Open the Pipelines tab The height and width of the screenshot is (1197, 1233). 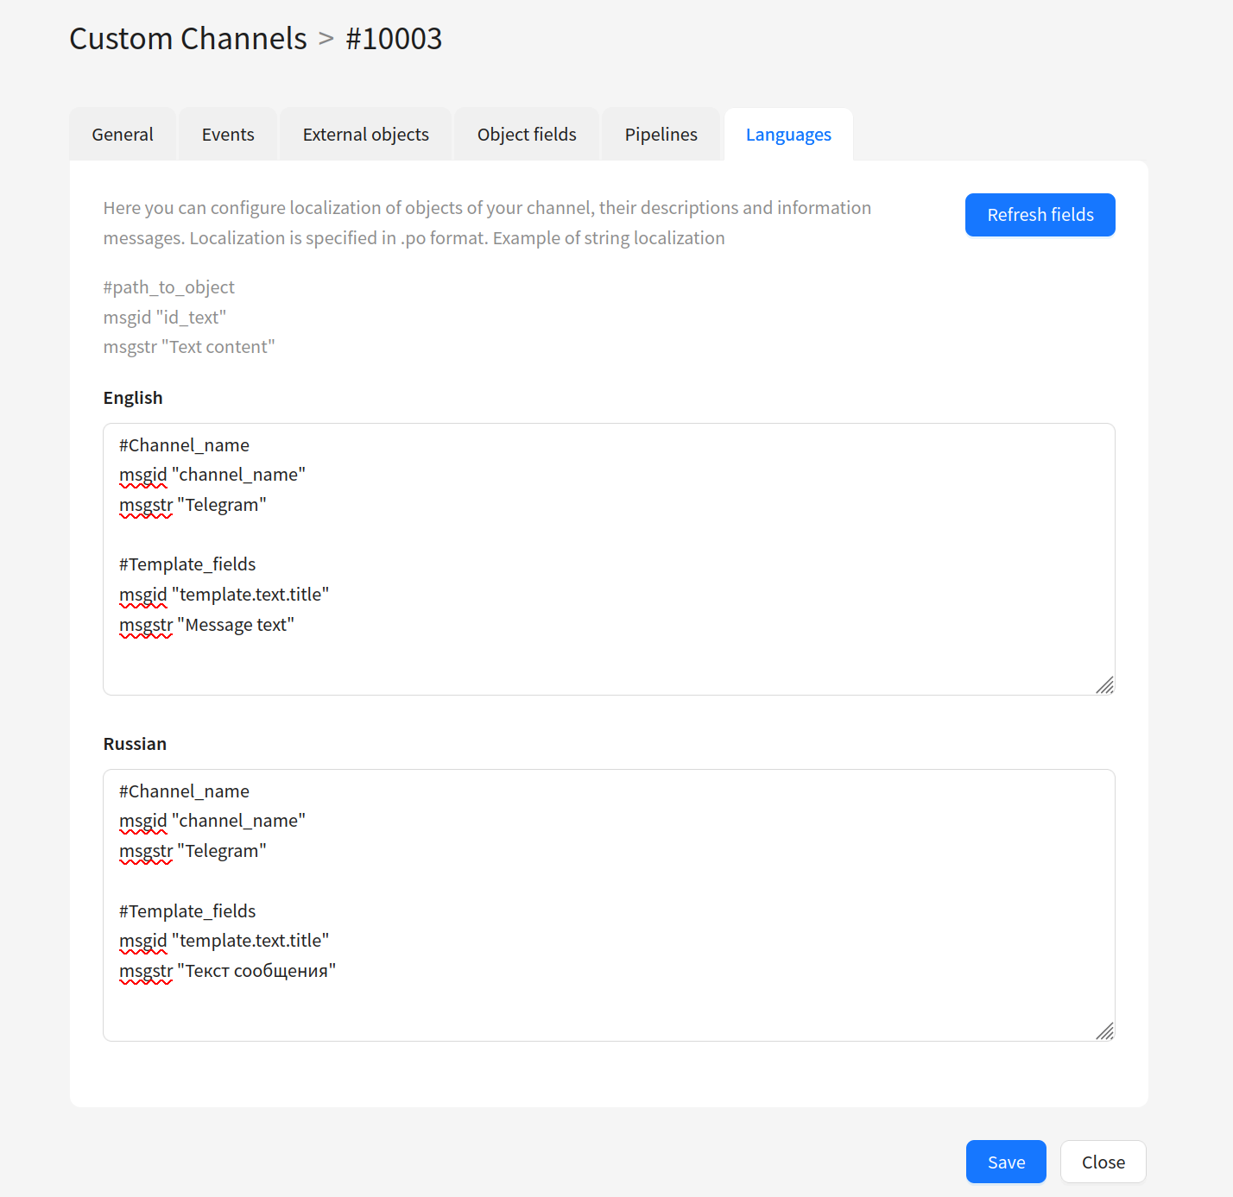coord(661,135)
